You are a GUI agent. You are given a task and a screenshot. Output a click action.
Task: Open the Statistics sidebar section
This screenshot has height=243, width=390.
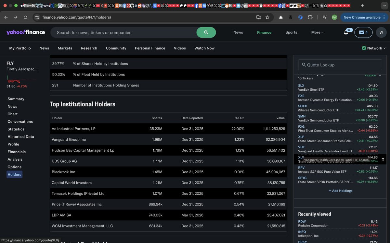[x=16, y=129]
